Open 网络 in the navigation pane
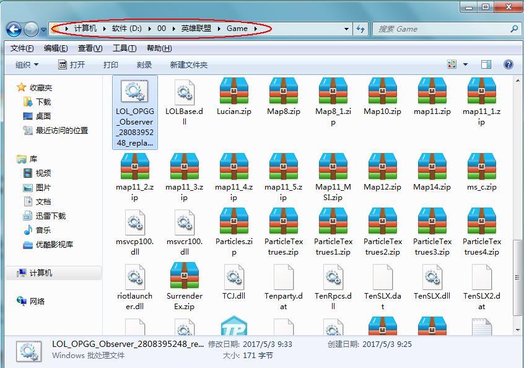 tap(31, 301)
